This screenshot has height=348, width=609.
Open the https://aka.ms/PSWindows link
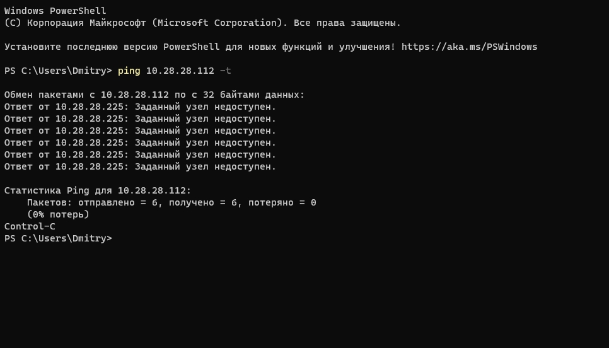pos(469,47)
